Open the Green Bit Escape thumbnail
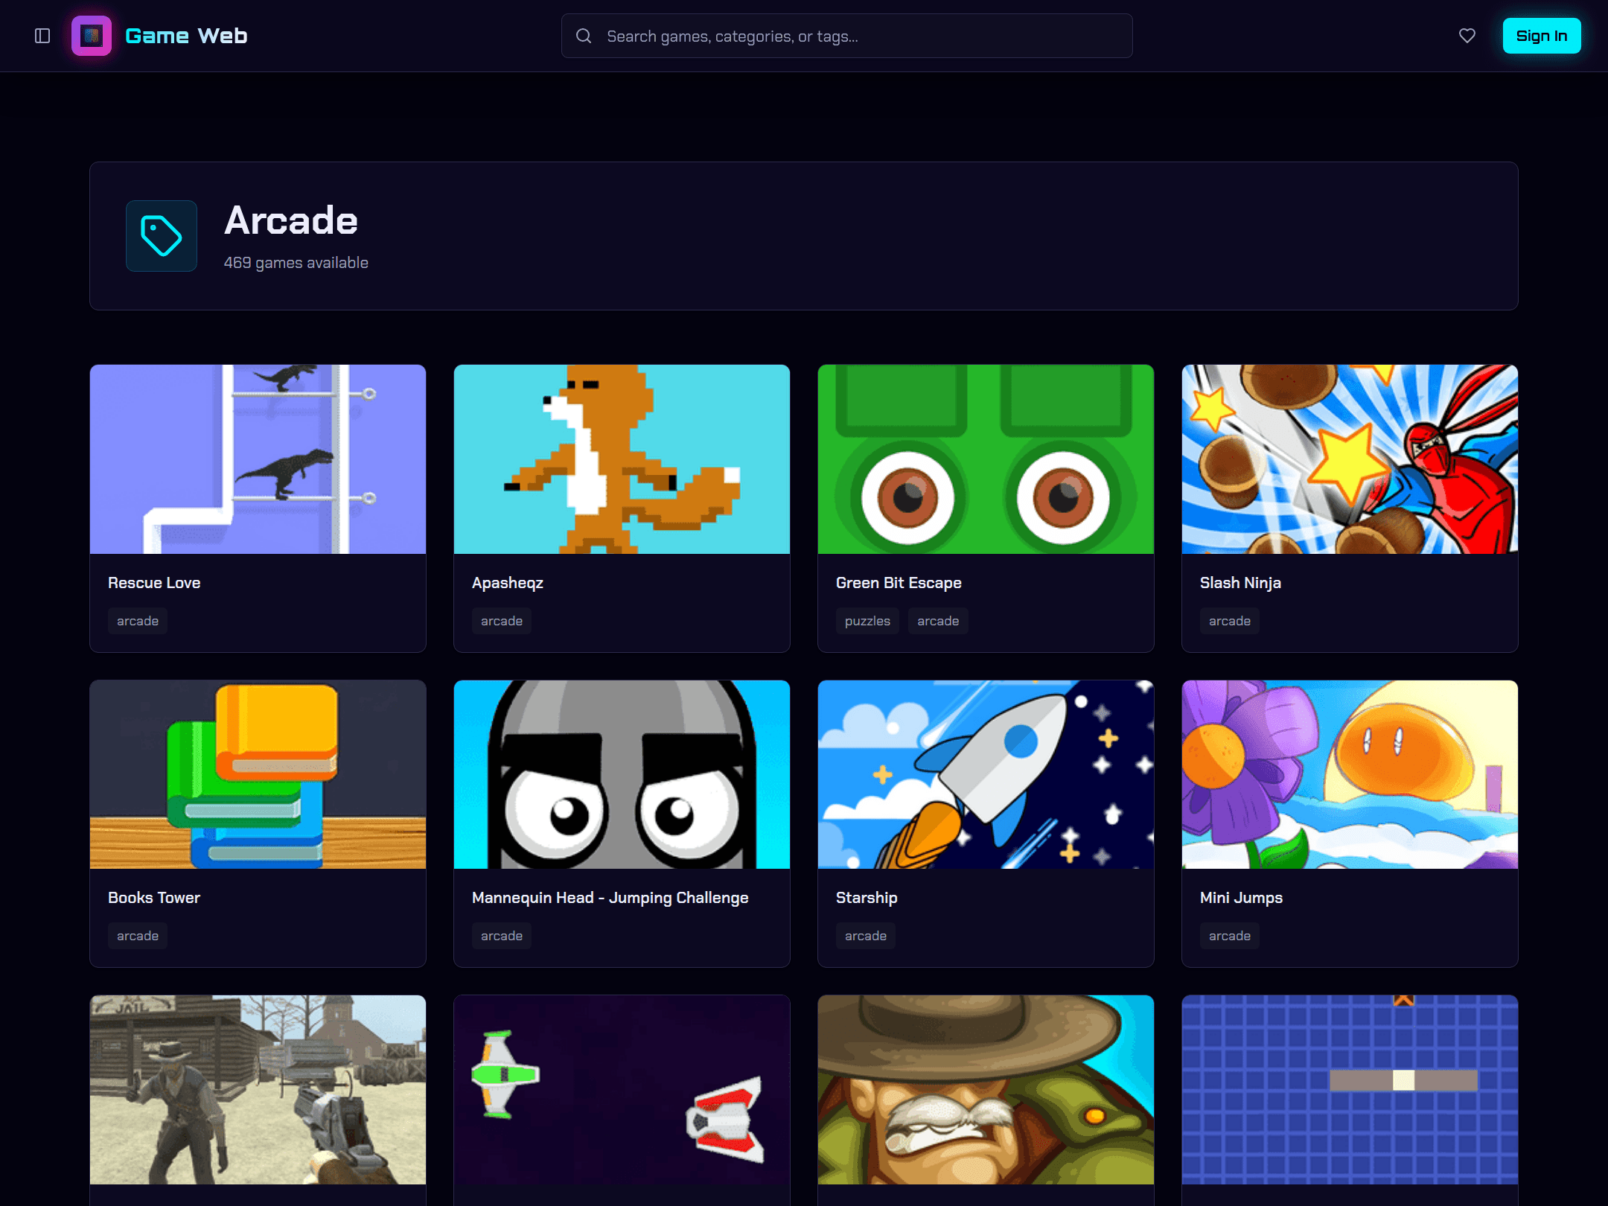The height and width of the screenshot is (1206, 1608). tap(986, 459)
